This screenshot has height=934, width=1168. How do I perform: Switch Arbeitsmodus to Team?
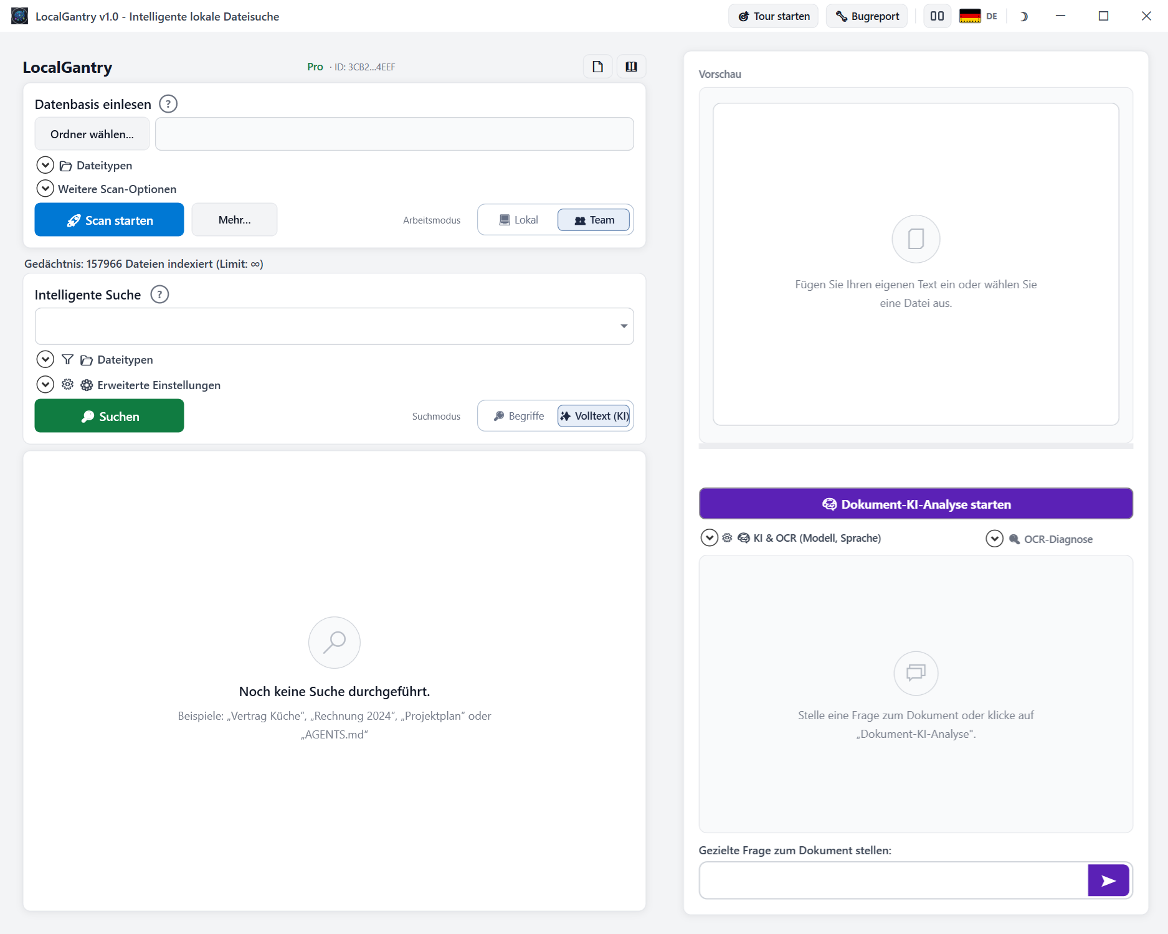tap(594, 220)
